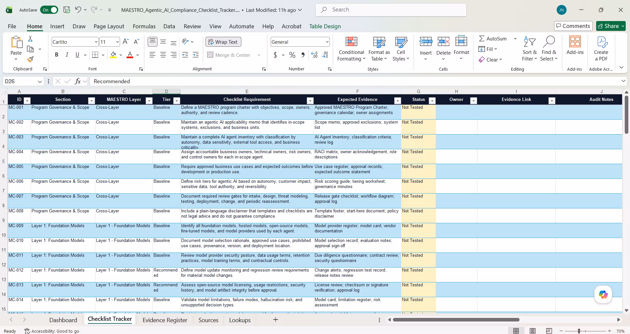Click the Cut scissors icon

point(30,39)
